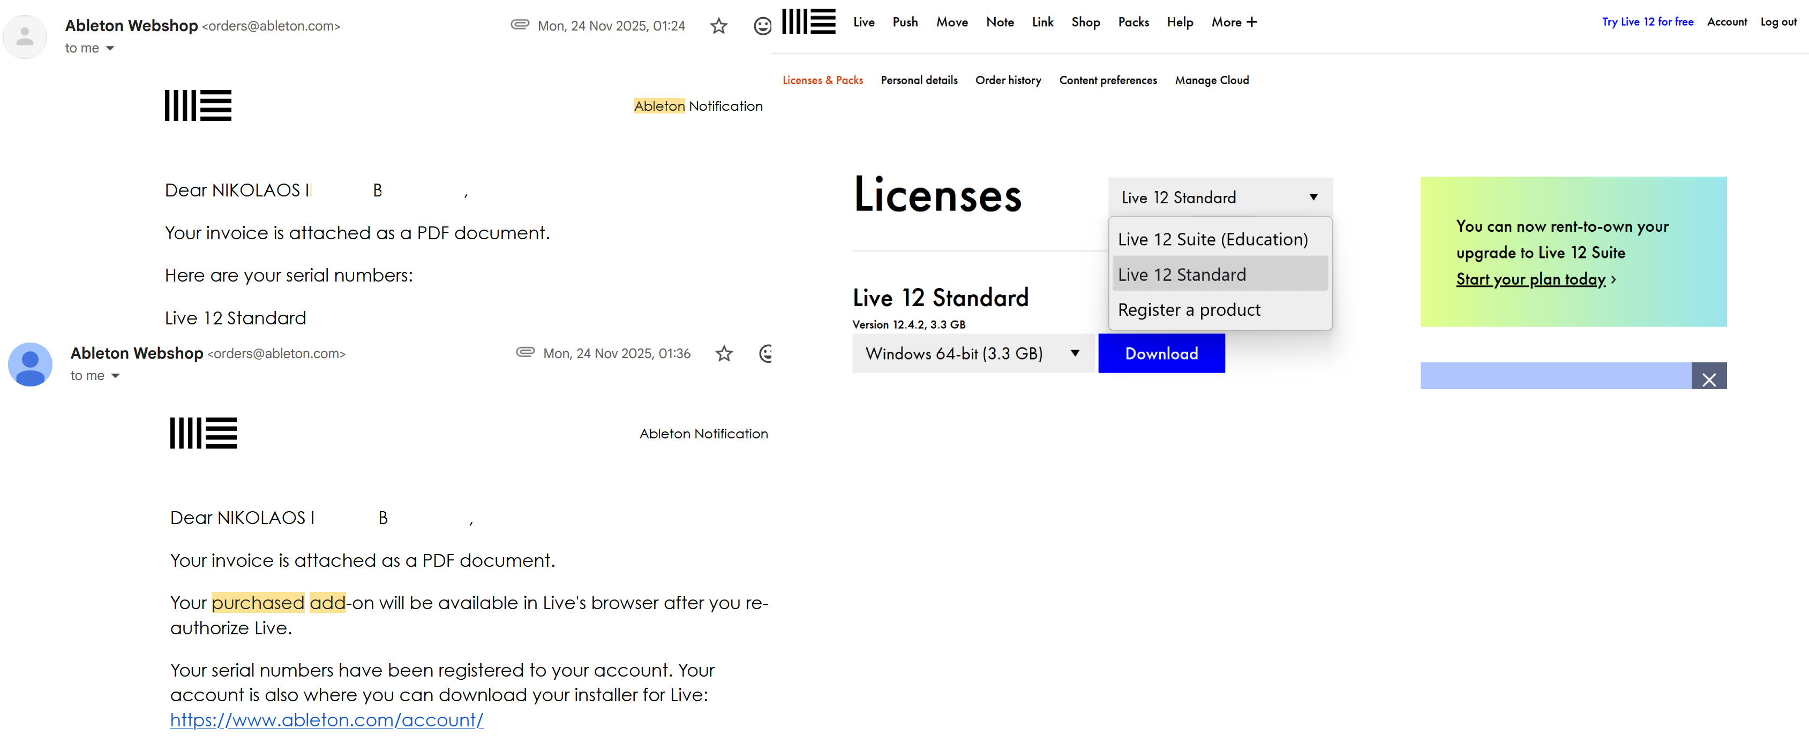Open the Push menu item
1809x736 pixels.
[905, 22]
